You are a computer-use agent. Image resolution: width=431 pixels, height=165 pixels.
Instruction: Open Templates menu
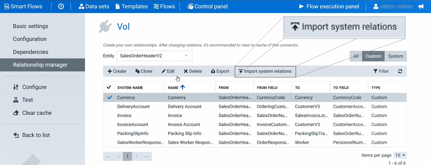(x=132, y=6)
